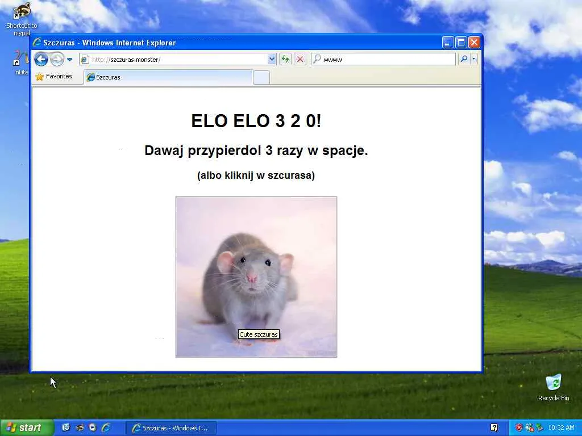The height and width of the screenshot is (436, 582).
Task: Open the search provider options dropdown
Action: click(473, 59)
